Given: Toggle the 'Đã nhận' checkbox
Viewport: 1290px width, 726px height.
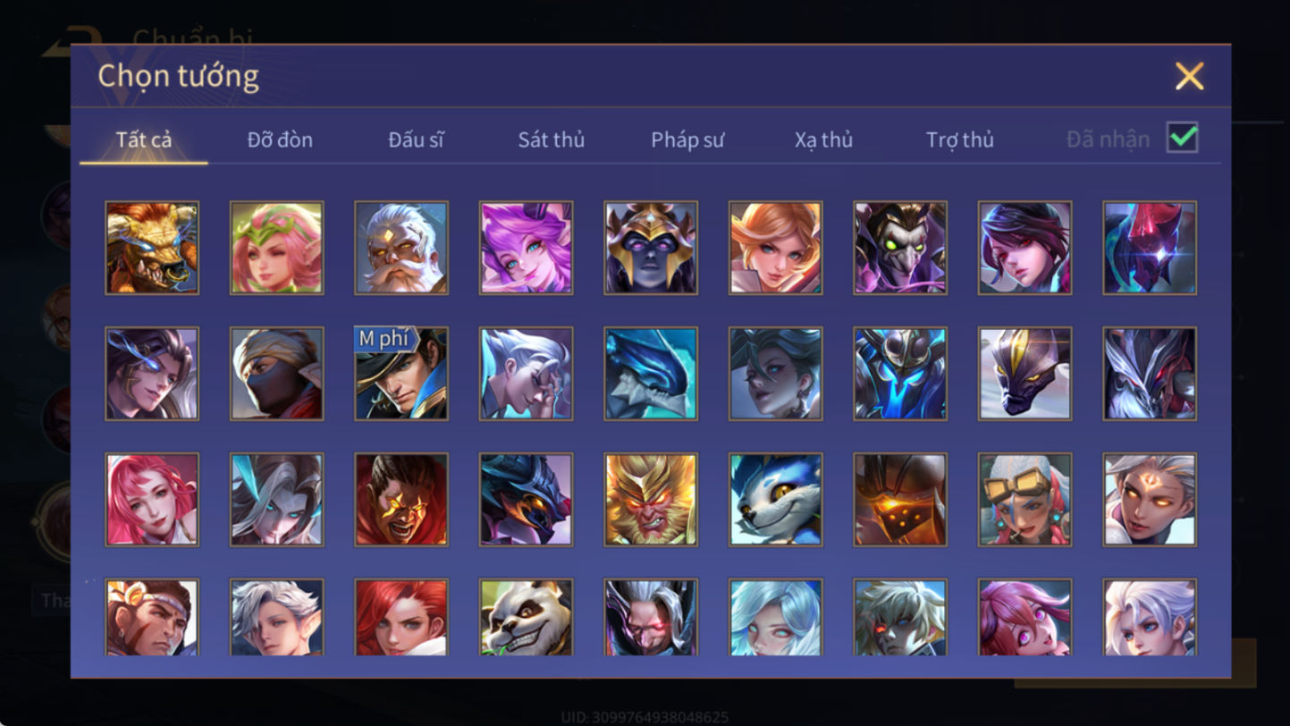Looking at the screenshot, I should click(1182, 139).
